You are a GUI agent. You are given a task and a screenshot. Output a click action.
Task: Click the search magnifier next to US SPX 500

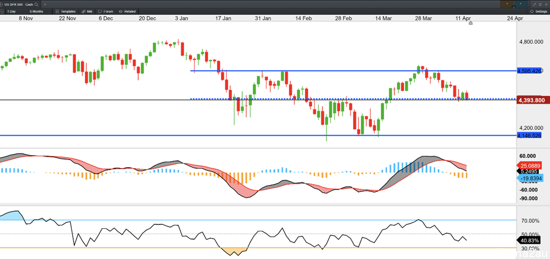[36, 4]
